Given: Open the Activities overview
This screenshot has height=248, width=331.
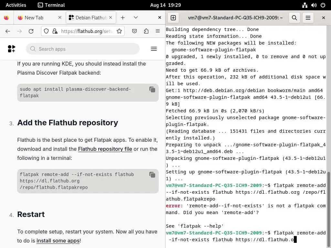Looking at the screenshot, I should 16,5.
